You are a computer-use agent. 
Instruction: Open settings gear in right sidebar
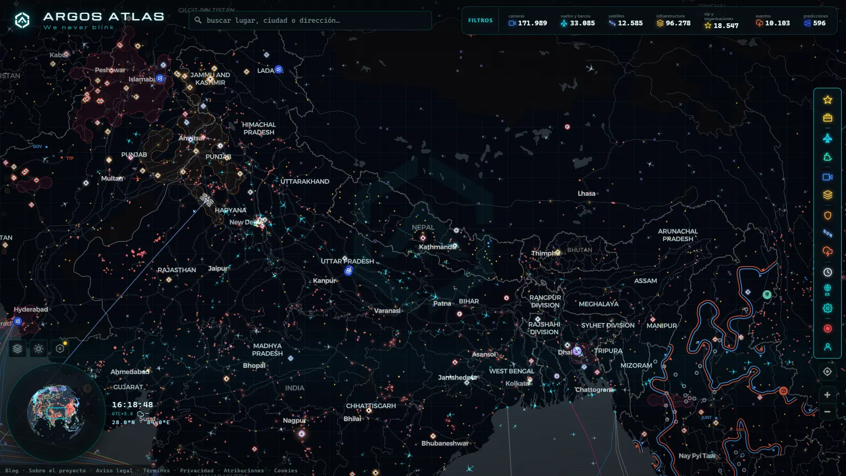tap(827, 308)
